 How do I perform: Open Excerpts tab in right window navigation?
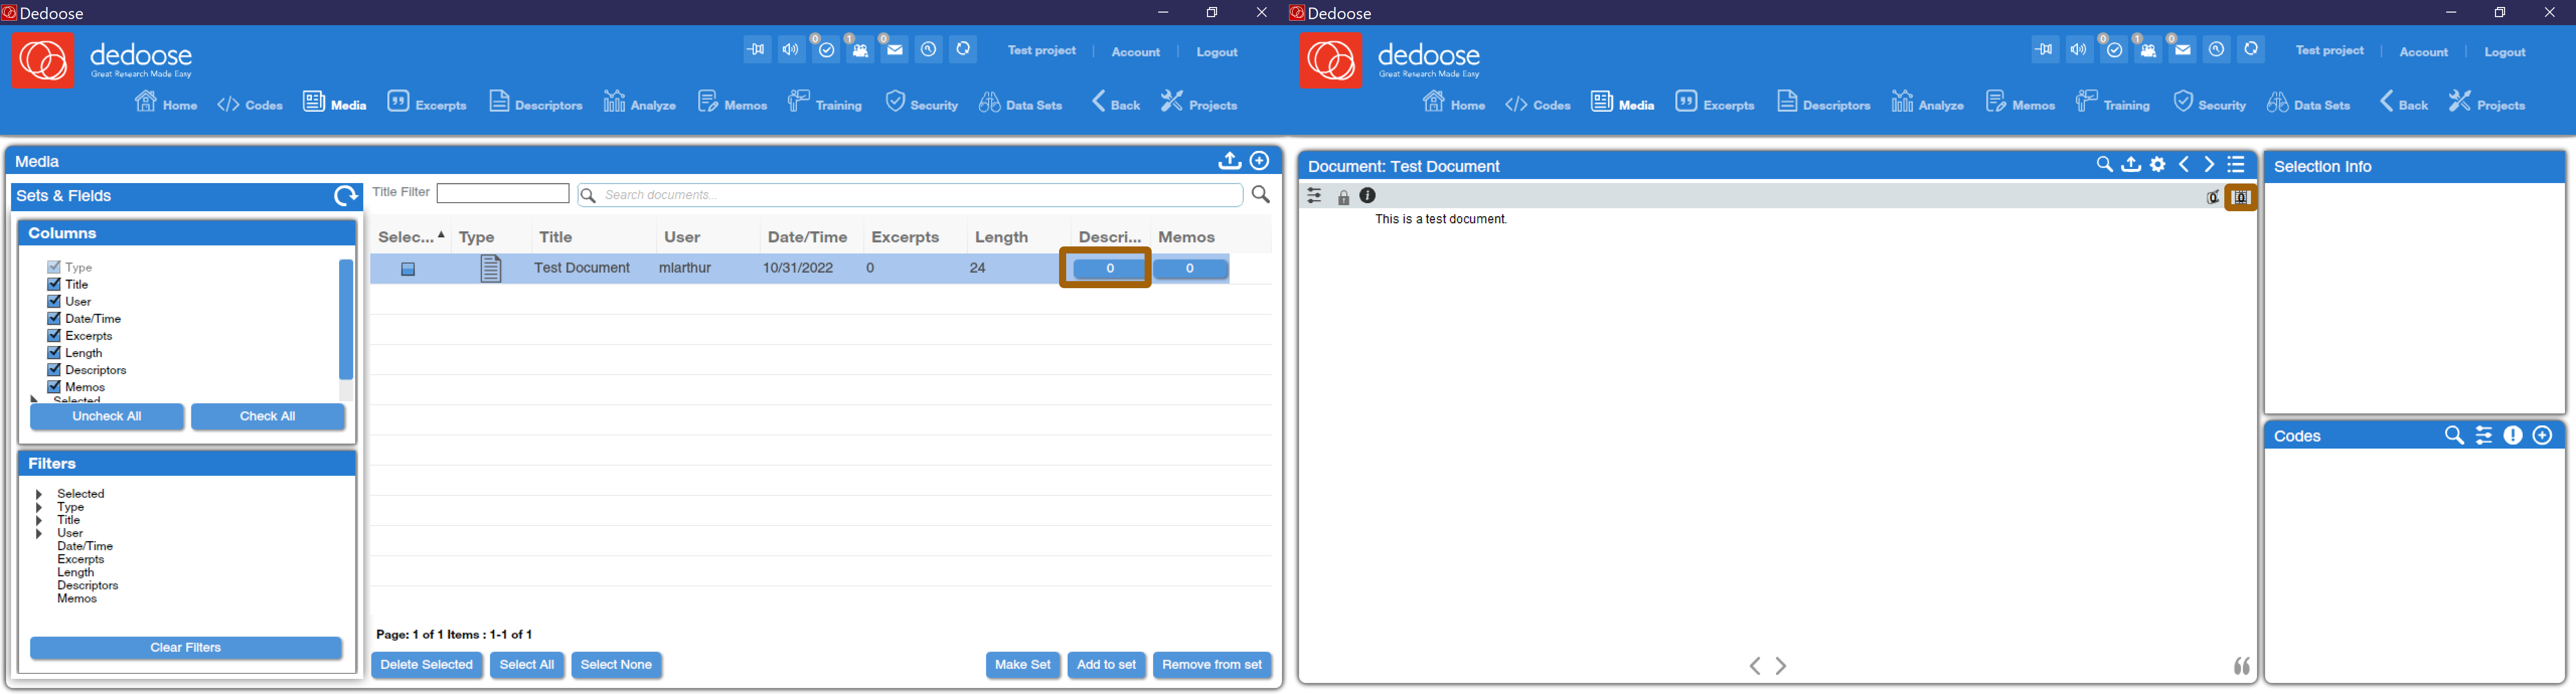1715,103
